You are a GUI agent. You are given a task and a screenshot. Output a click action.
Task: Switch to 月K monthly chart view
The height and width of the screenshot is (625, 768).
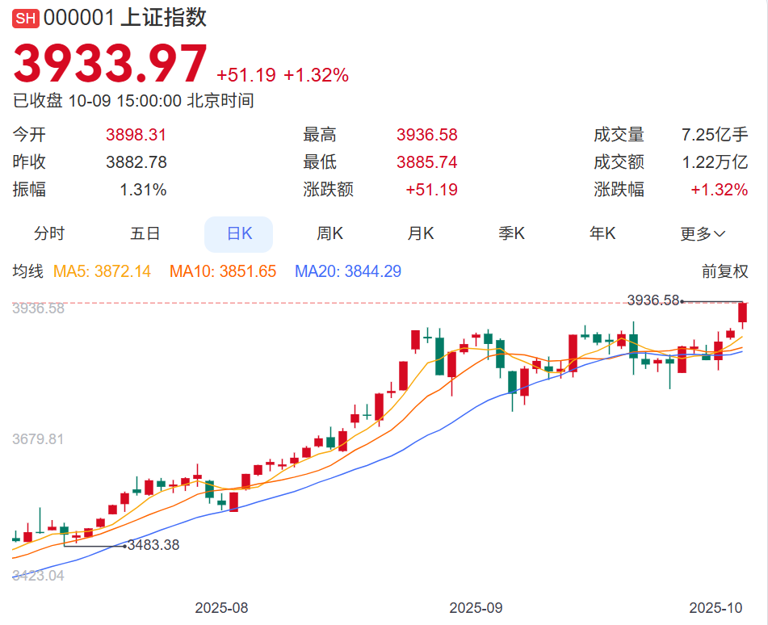tap(421, 234)
